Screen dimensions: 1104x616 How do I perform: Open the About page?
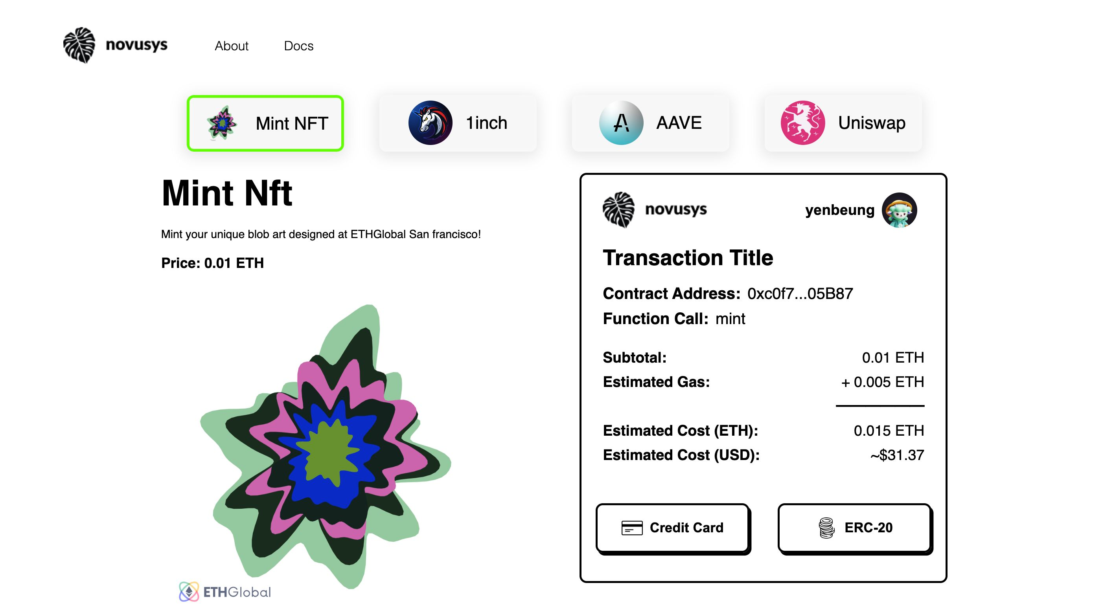coord(232,46)
